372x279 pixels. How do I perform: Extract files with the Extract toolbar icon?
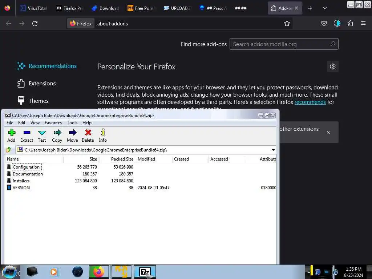click(x=27, y=136)
